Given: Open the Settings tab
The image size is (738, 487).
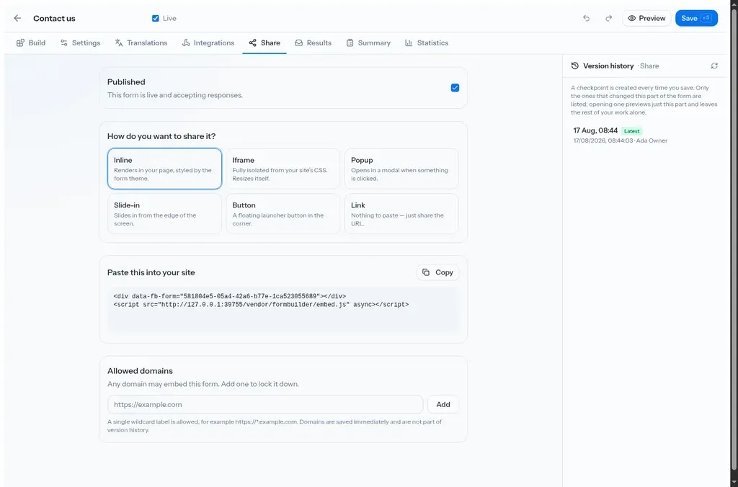Looking at the screenshot, I should coord(81,43).
